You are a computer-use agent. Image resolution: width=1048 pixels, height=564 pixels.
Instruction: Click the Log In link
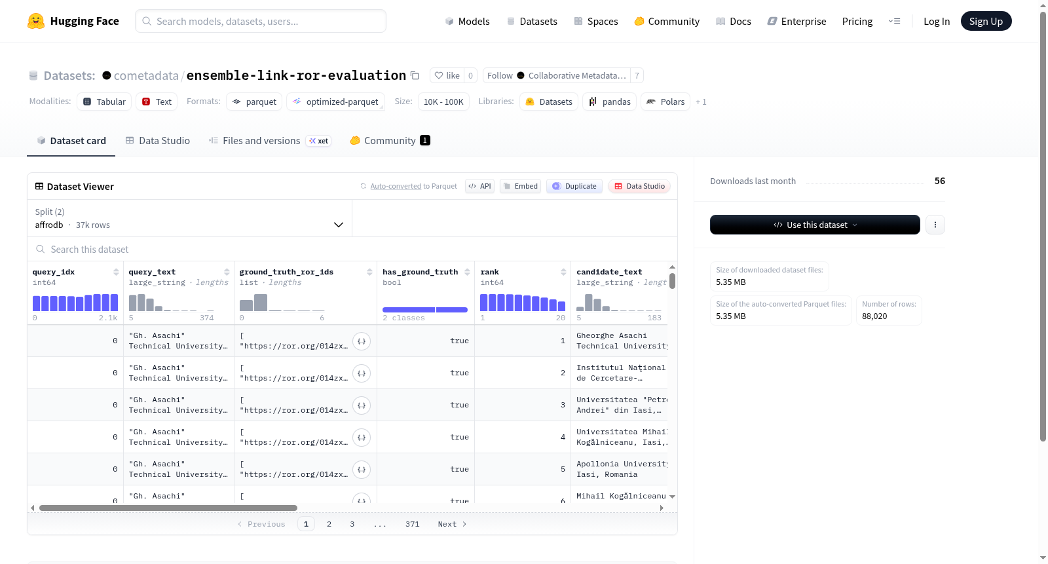pyautogui.click(x=937, y=22)
